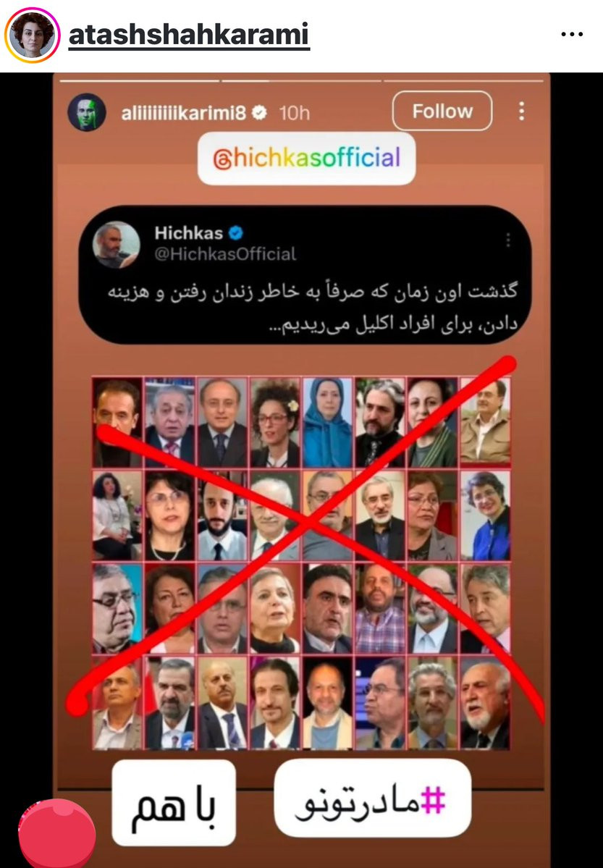Tap the verified badge beside aliiiiiiiikarimi8
Image resolution: width=603 pixels, height=868 pixels.
259,113
